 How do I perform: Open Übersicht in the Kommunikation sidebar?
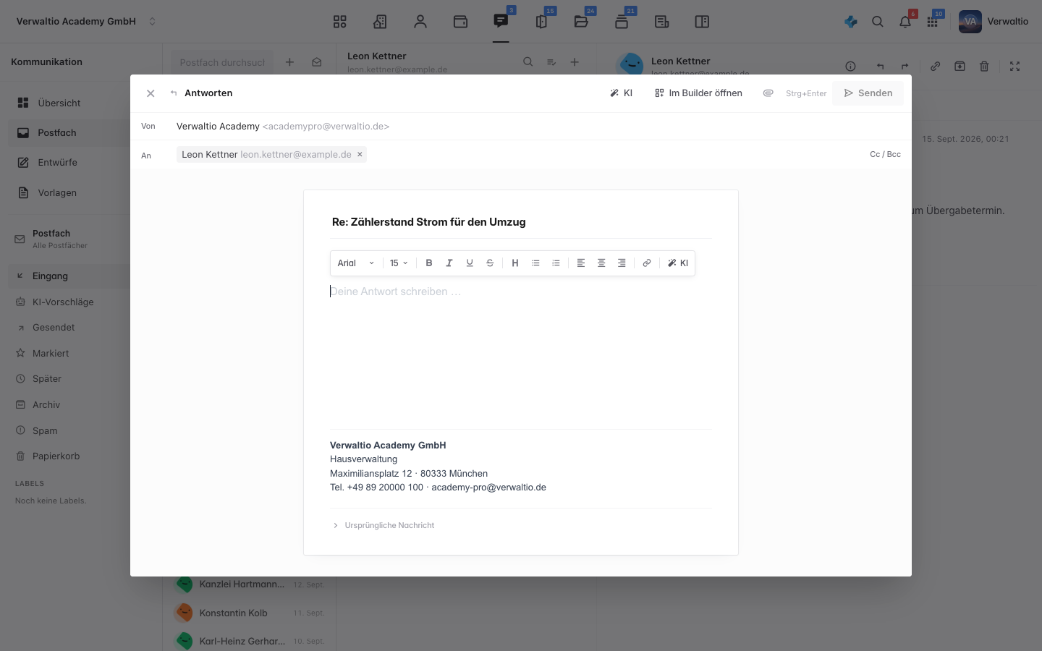69,103
